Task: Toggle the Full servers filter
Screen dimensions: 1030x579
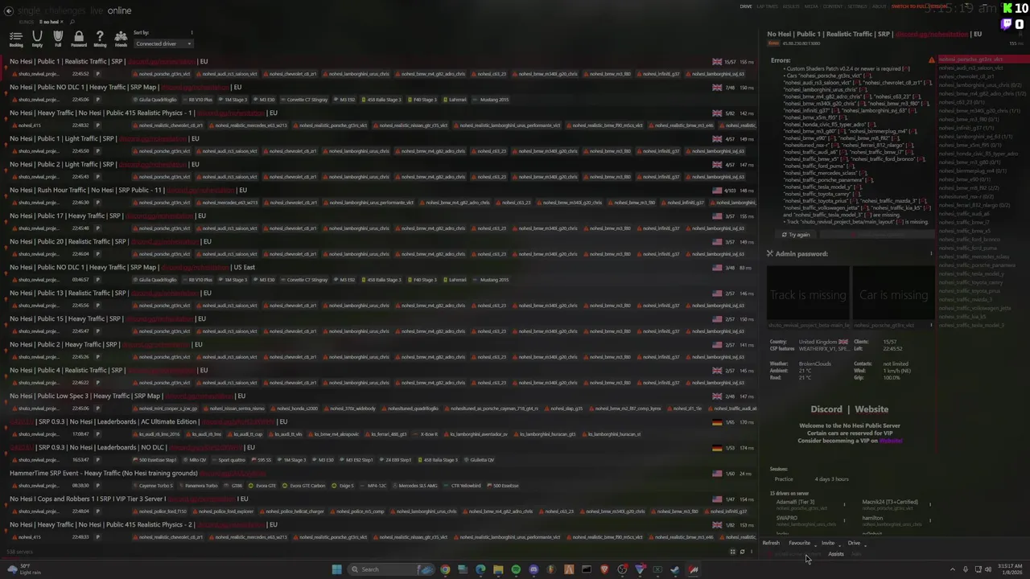Action: [x=58, y=39]
